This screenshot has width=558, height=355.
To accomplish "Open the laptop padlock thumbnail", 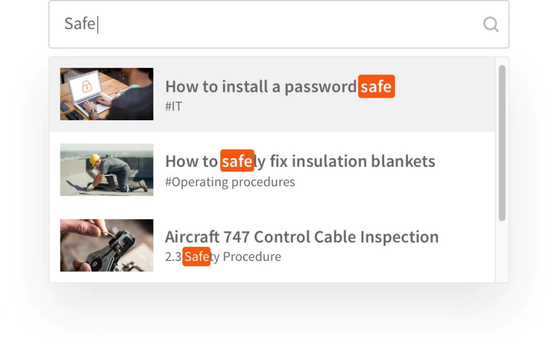I will coord(107,94).
